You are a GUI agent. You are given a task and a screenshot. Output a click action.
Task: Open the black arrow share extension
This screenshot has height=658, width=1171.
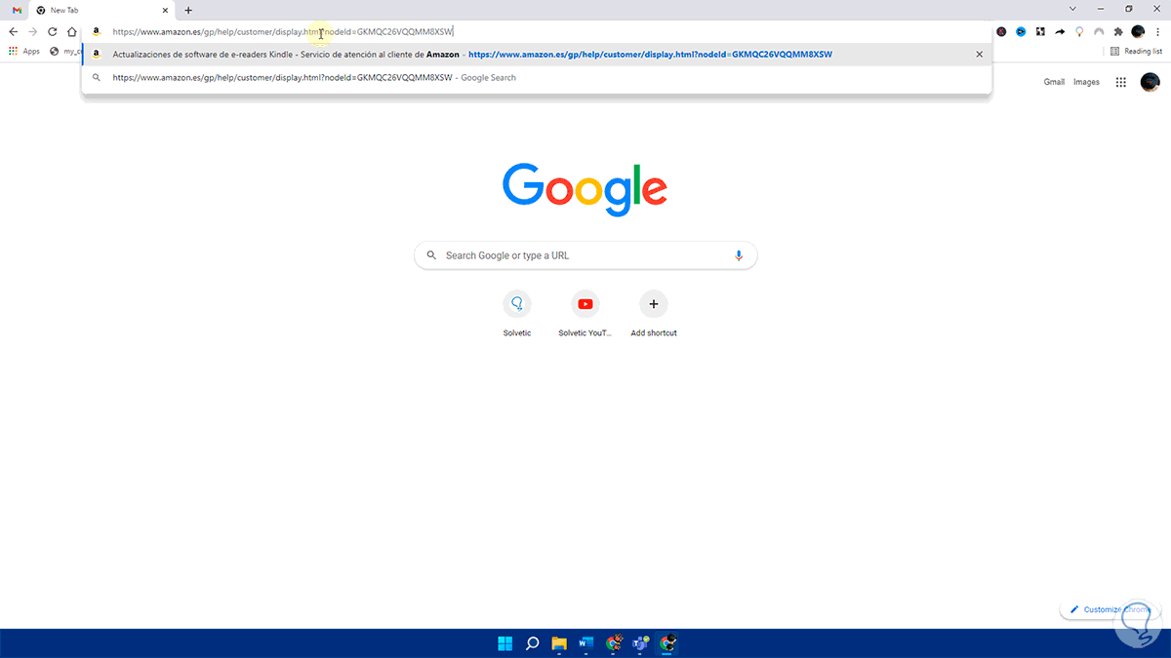(x=1060, y=31)
